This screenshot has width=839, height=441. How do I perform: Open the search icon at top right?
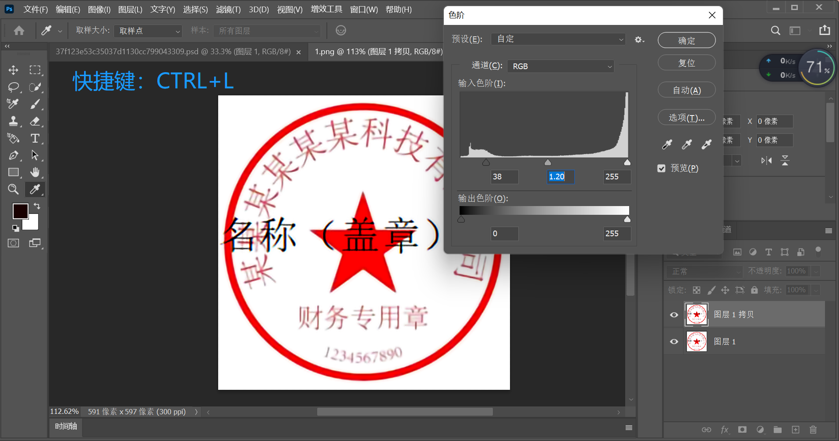click(775, 30)
